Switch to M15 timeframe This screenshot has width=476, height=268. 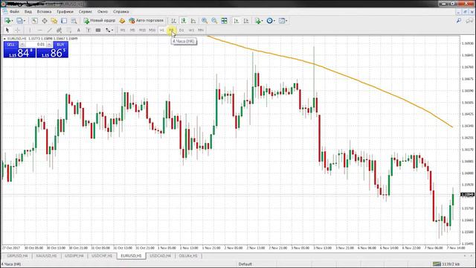142,30
